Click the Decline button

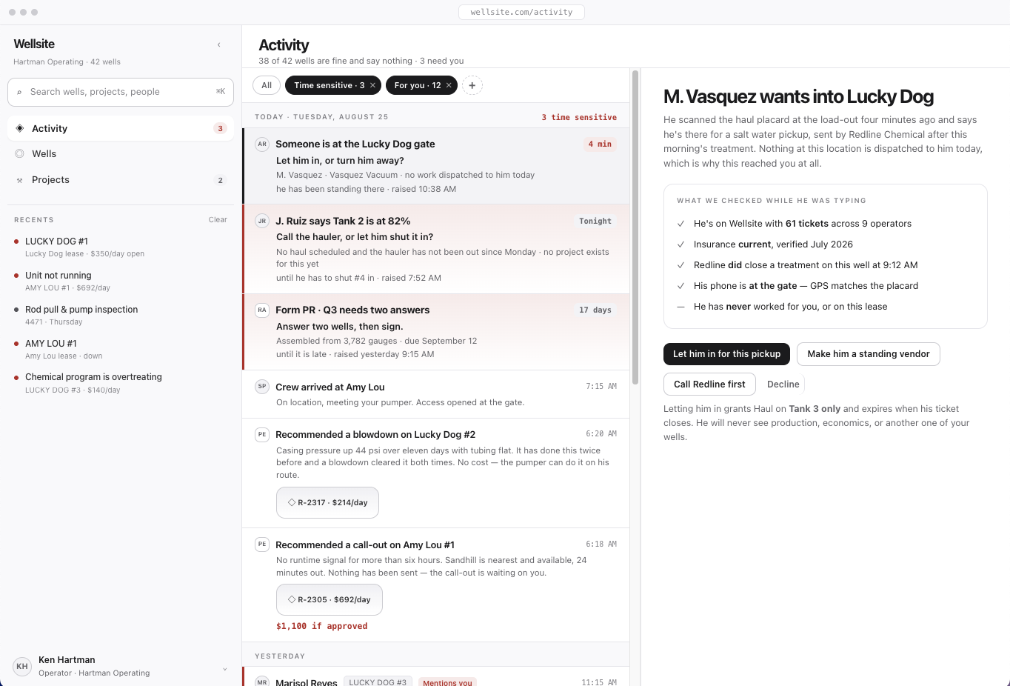(783, 384)
